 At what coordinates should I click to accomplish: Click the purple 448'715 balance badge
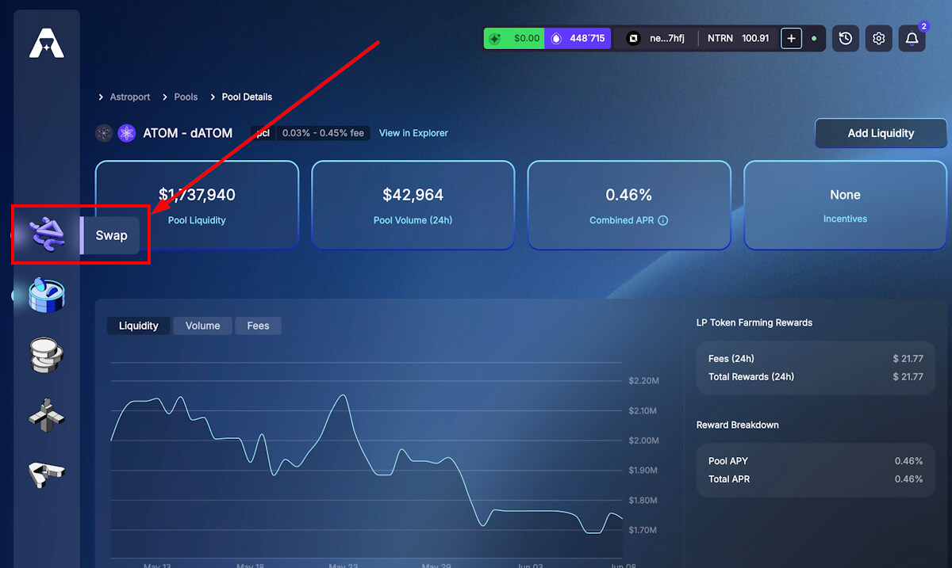(578, 38)
